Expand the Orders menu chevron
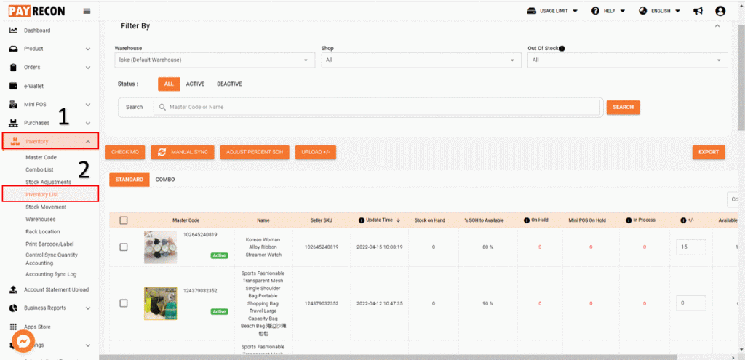The image size is (745, 360). pyautogui.click(x=88, y=68)
